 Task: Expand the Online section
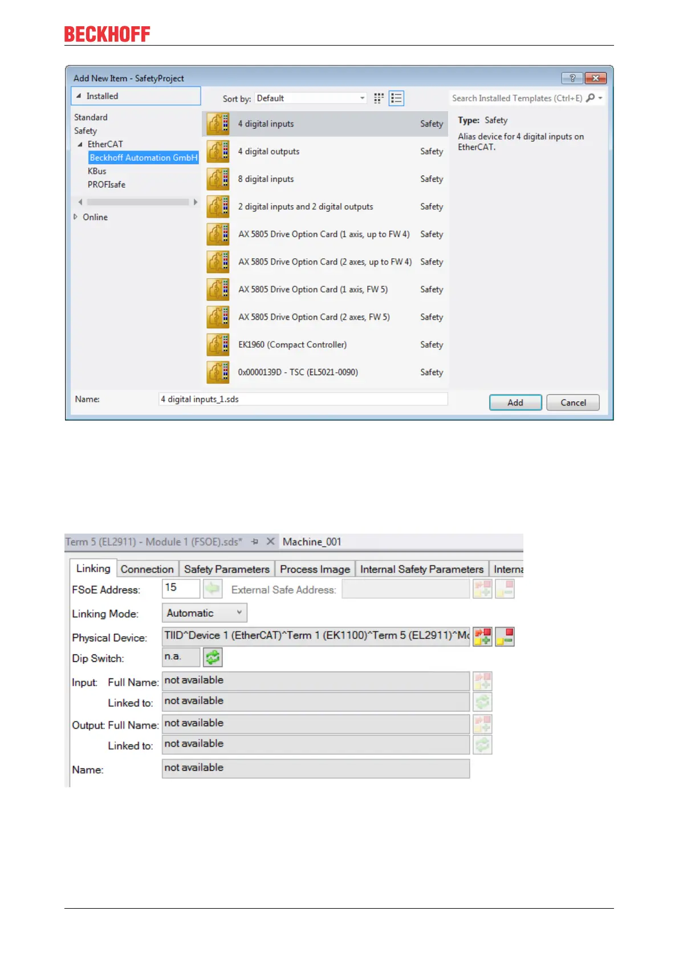tap(75, 217)
